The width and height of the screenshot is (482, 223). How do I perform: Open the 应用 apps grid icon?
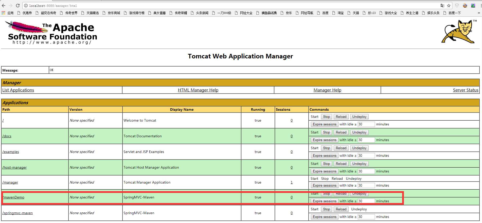click(x=8, y=13)
